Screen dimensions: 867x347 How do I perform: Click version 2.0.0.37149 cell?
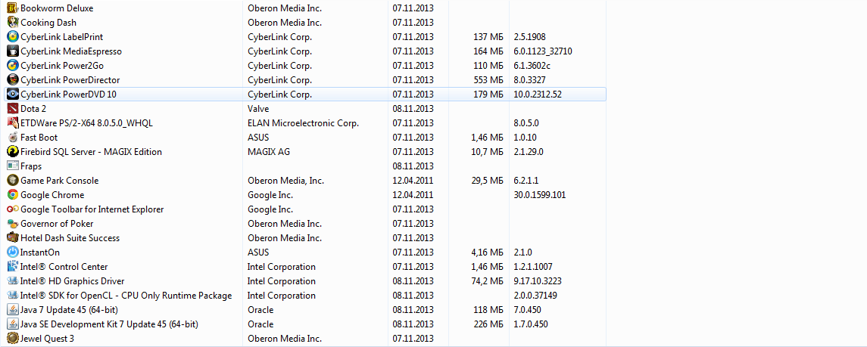coord(535,295)
